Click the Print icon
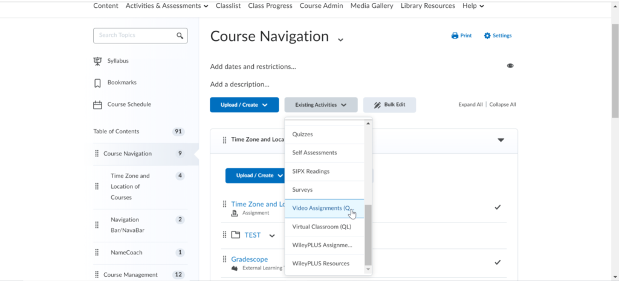Viewport: 619px width, 281px height. pos(455,36)
